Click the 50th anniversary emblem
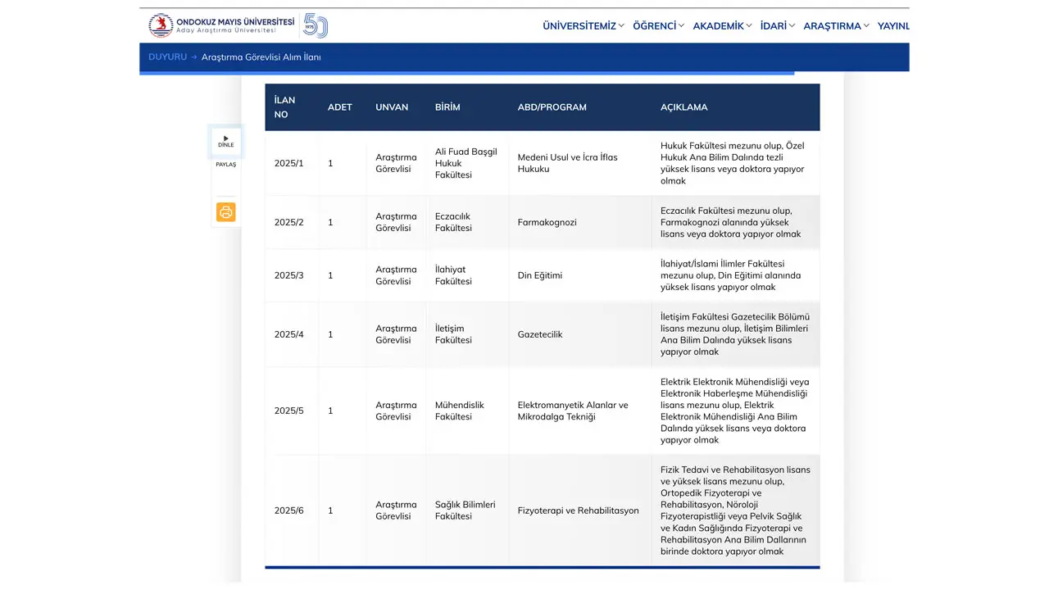 [x=315, y=25]
